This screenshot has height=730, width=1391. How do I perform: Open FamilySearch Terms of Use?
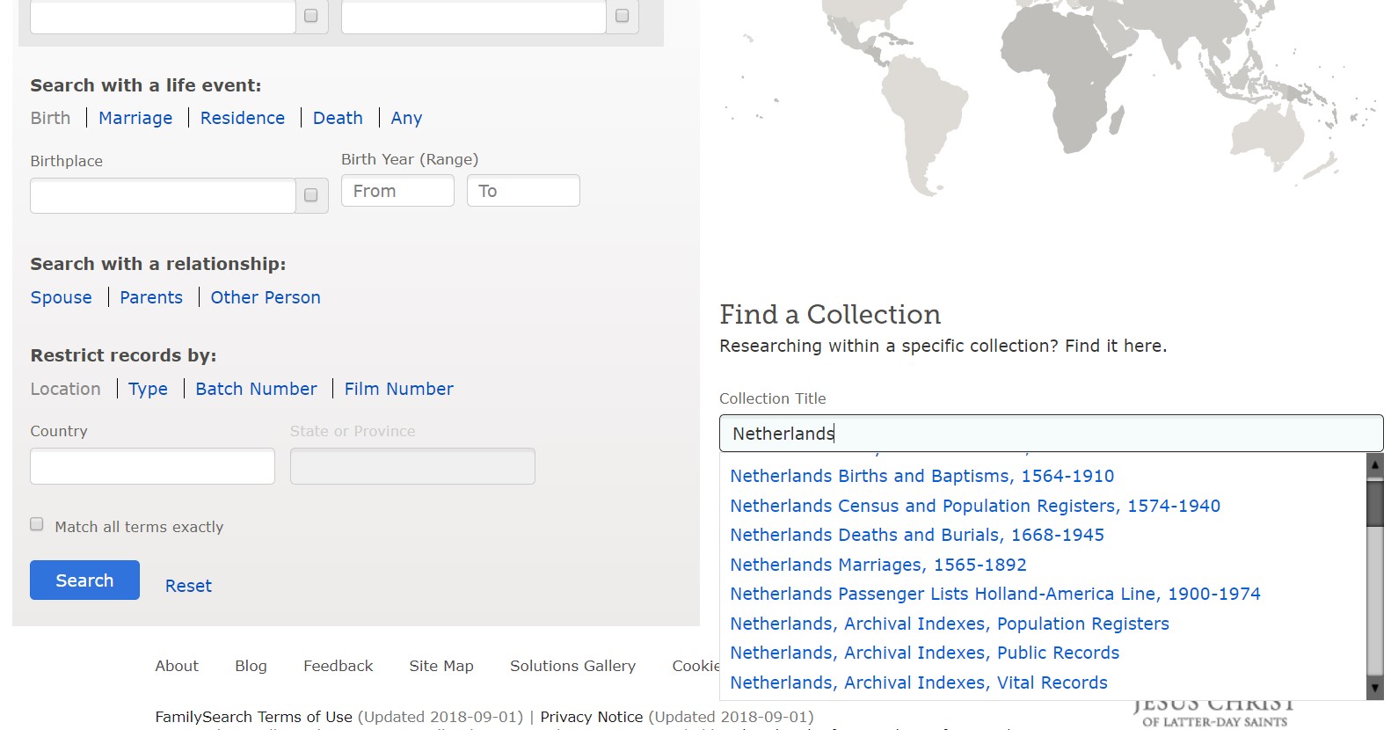[253, 717]
